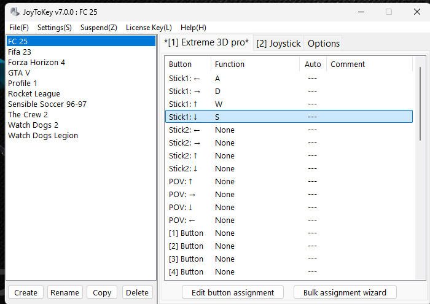Open the Help(H) menu
Viewport: 430px width, 304px height.
point(193,28)
